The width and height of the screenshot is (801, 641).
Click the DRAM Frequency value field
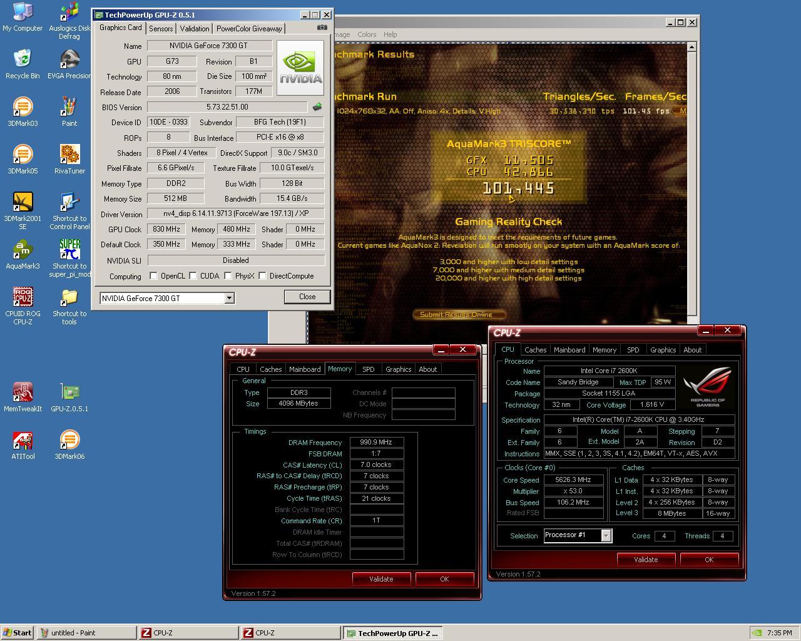(377, 442)
